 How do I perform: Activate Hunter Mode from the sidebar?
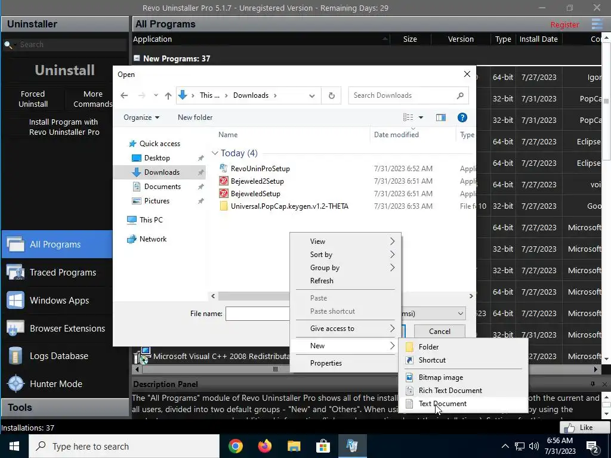[57, 384]
